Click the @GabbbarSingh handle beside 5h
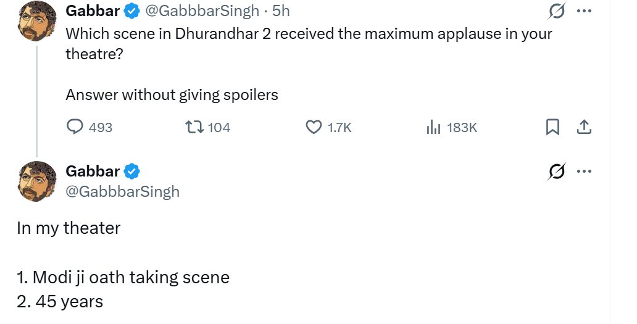Image resolution: width=637 pixels, height=324 pixels. click(x=204, y=11)
